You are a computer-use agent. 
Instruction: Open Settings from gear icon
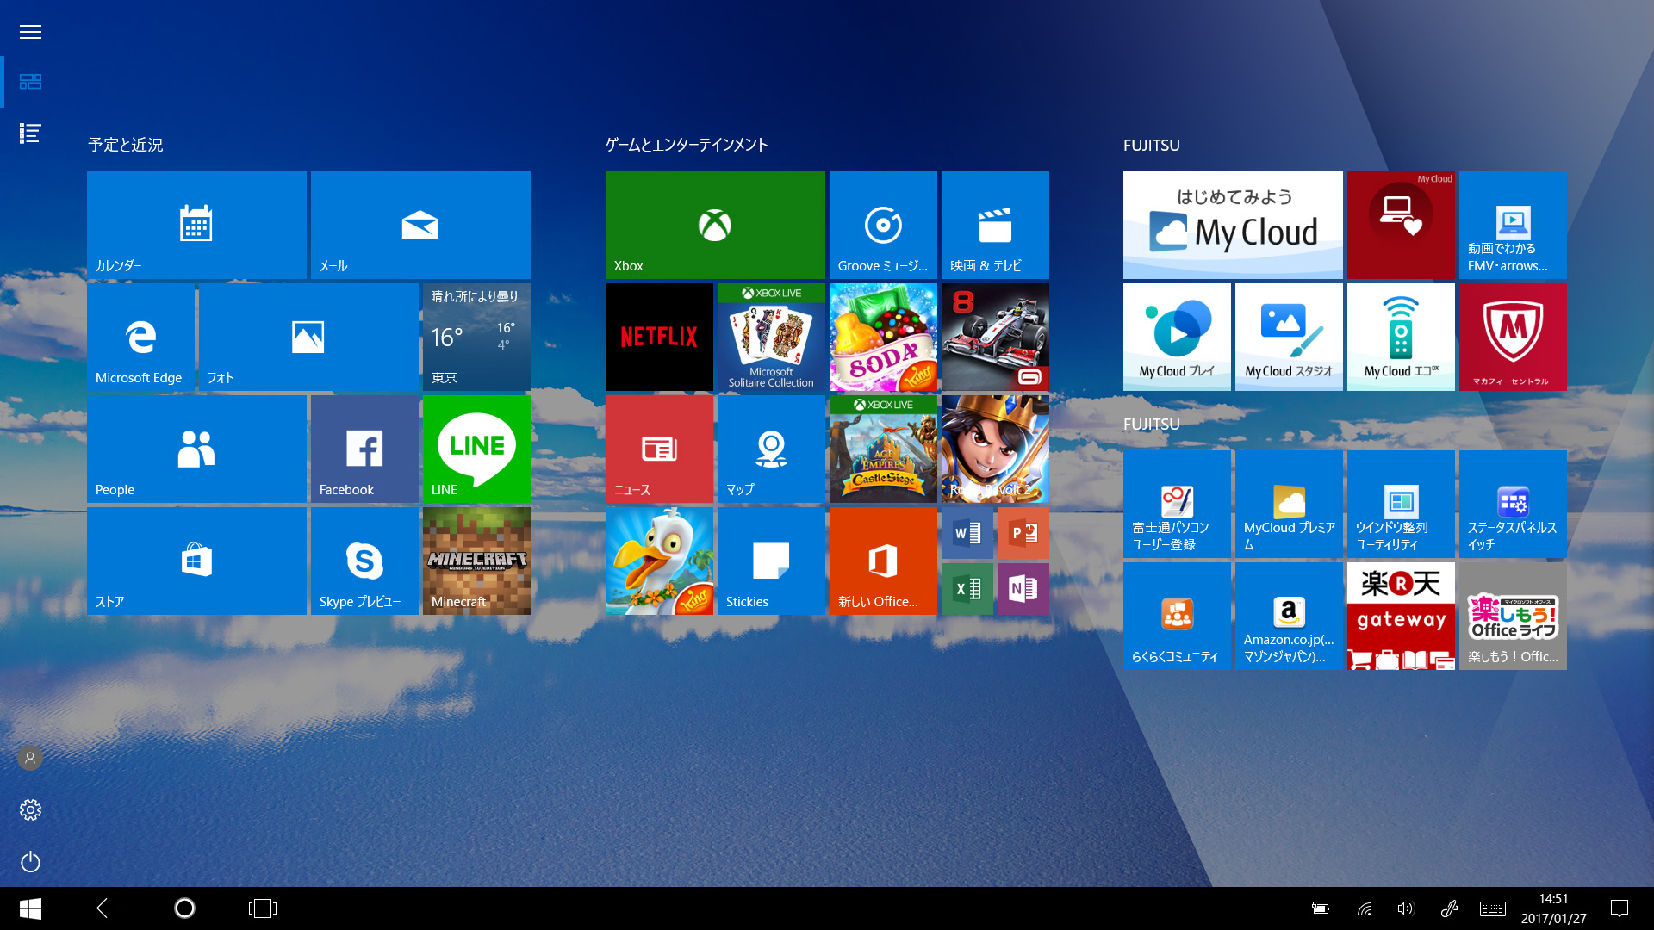click(30, 809)
